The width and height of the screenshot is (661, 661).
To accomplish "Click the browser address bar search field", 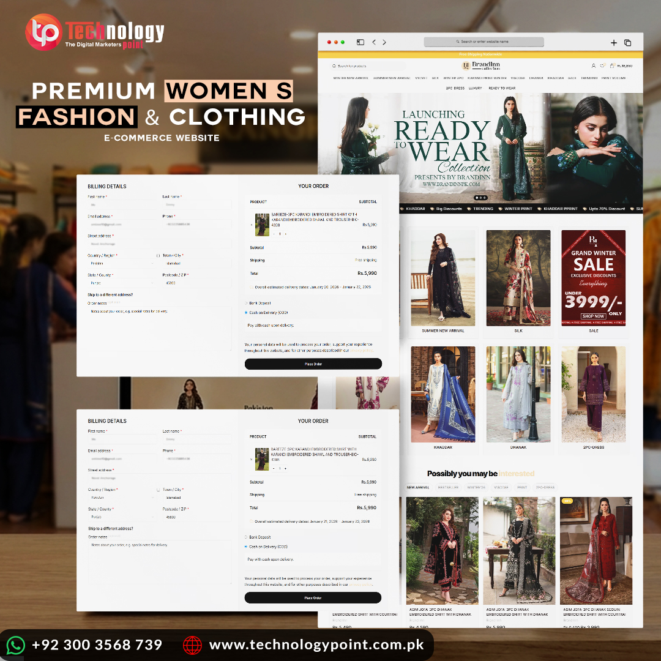I will click(x=484, y=42).
